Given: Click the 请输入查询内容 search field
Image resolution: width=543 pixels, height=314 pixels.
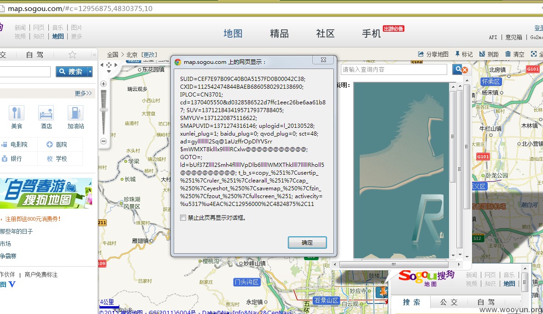Looking at the screenshot, I should [394, 69].
